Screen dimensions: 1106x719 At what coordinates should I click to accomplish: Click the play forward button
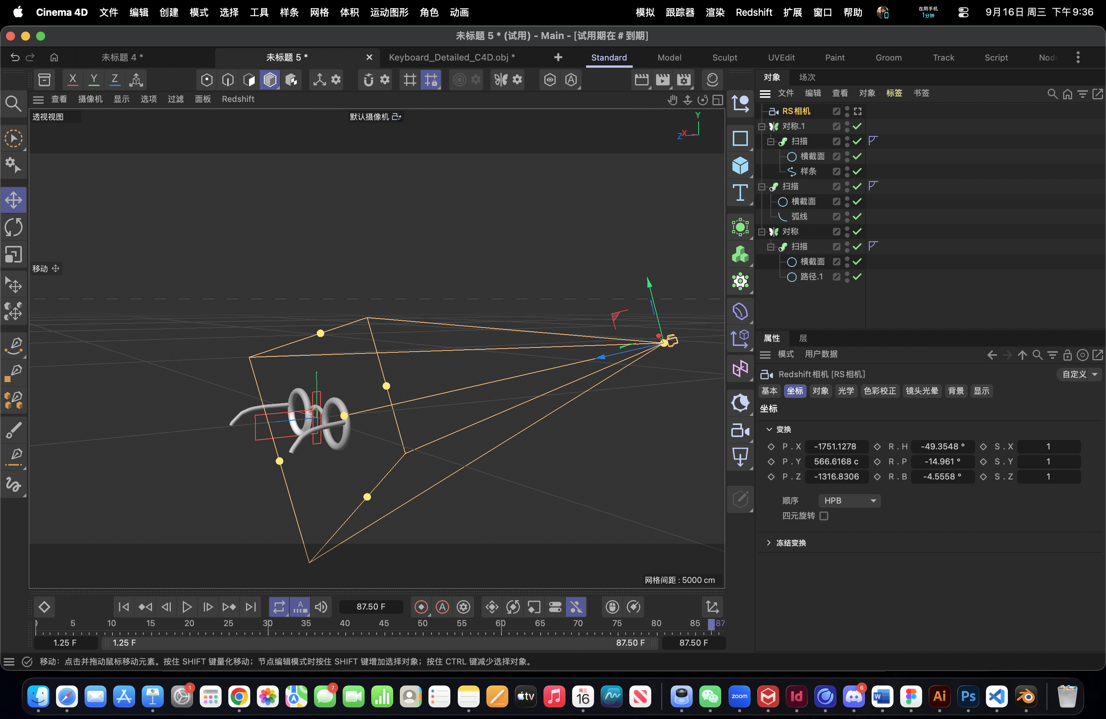(x=187, y=607)
